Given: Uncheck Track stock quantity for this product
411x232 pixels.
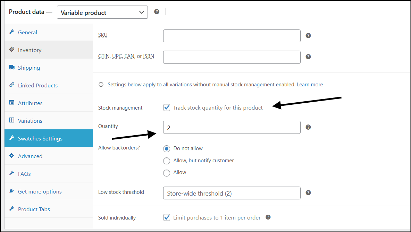Looking at the screenshot, I should [x=166, y=108].
